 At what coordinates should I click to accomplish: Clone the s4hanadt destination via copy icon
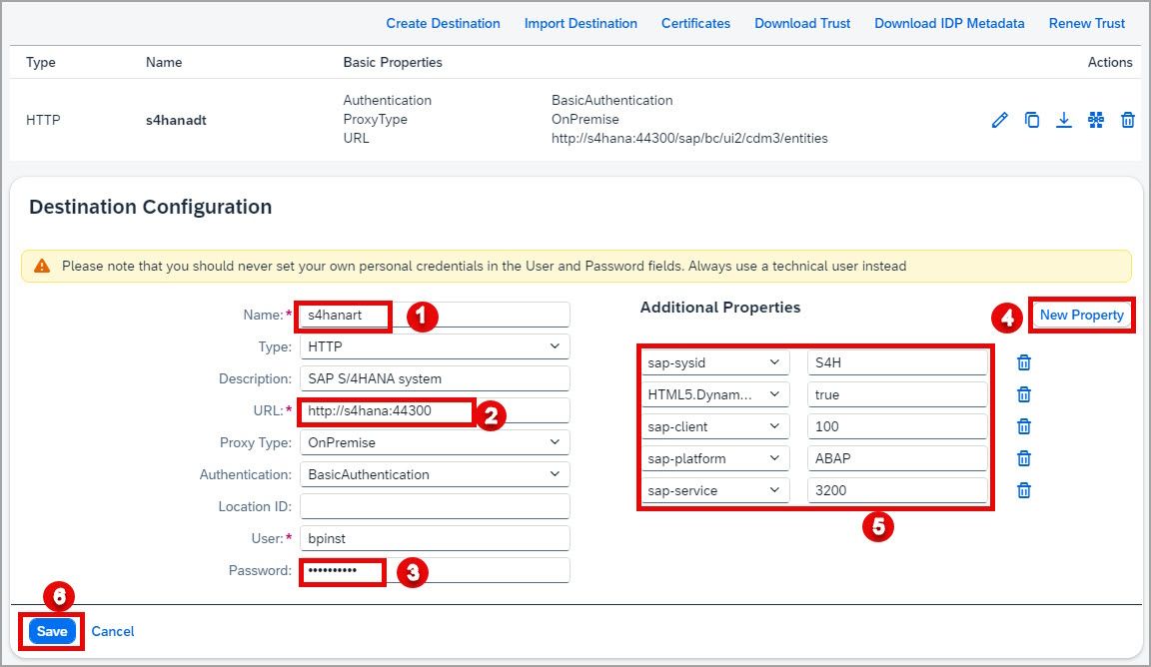click(1031, 120)
